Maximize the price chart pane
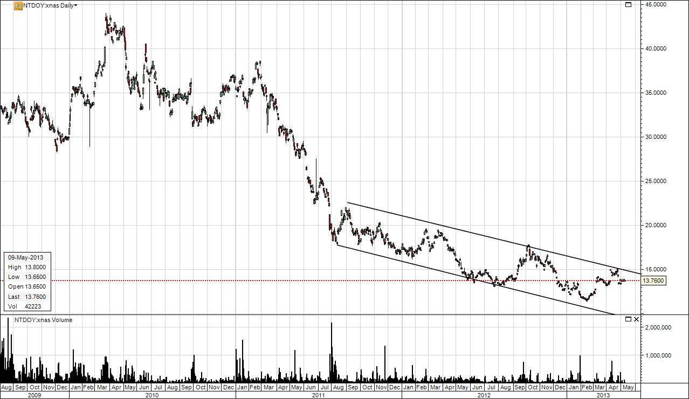 click(x=628, y=5)
